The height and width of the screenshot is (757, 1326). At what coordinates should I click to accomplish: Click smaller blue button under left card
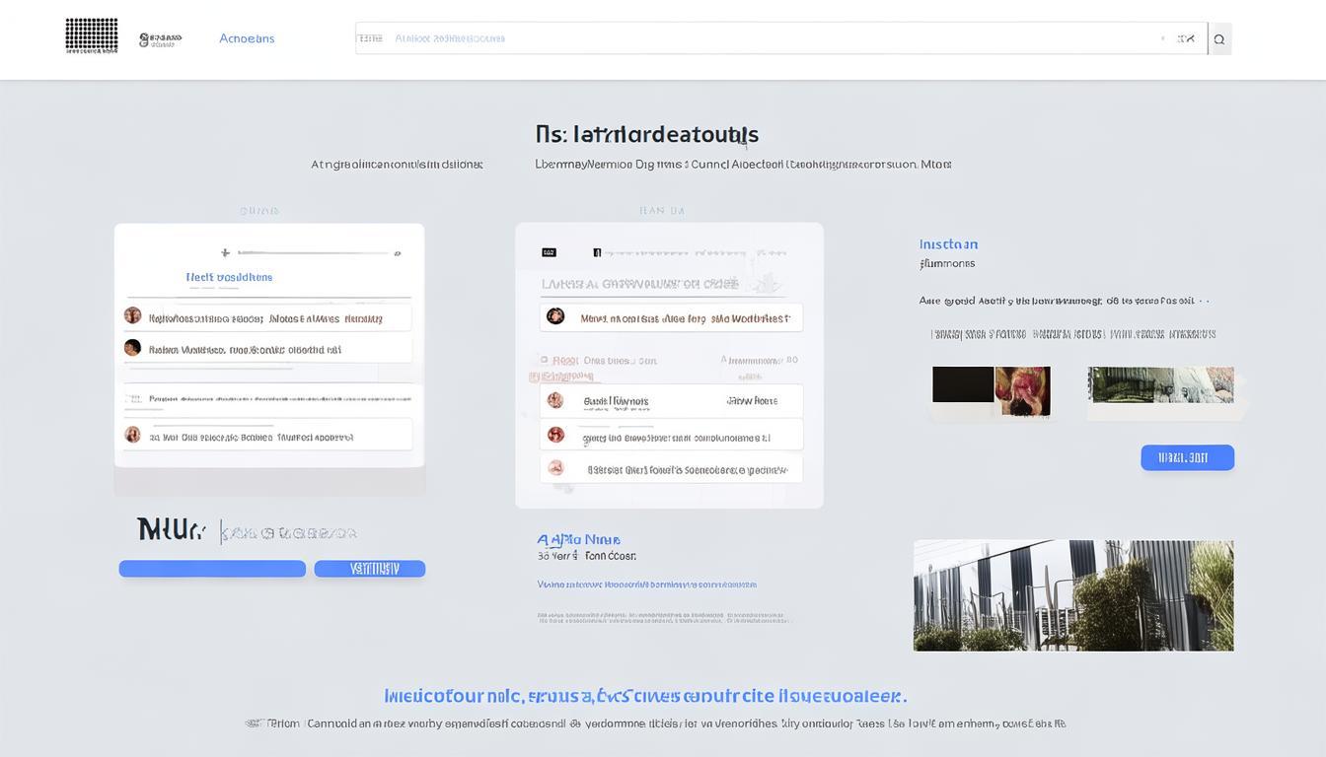pyautogui.click(x=369, y=569)
